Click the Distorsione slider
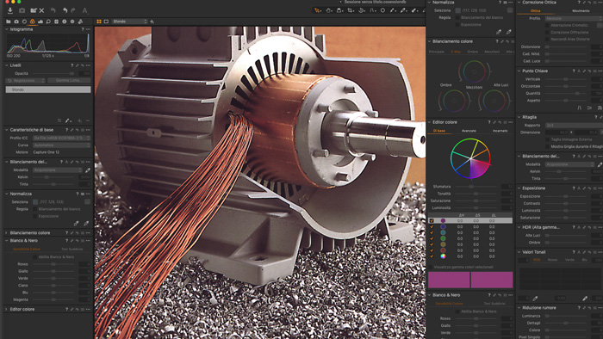Screen dimensions: 603x339 [x=567, y=46]
